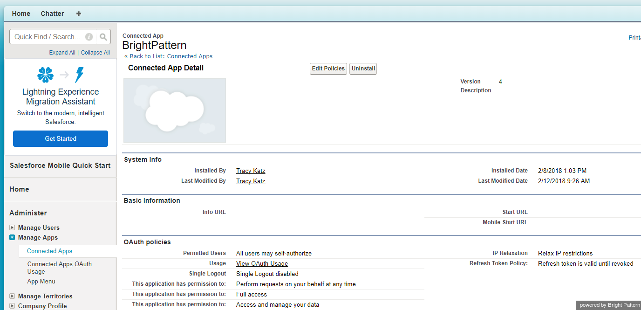Click the Quick Find info icon

pos(89,37)
